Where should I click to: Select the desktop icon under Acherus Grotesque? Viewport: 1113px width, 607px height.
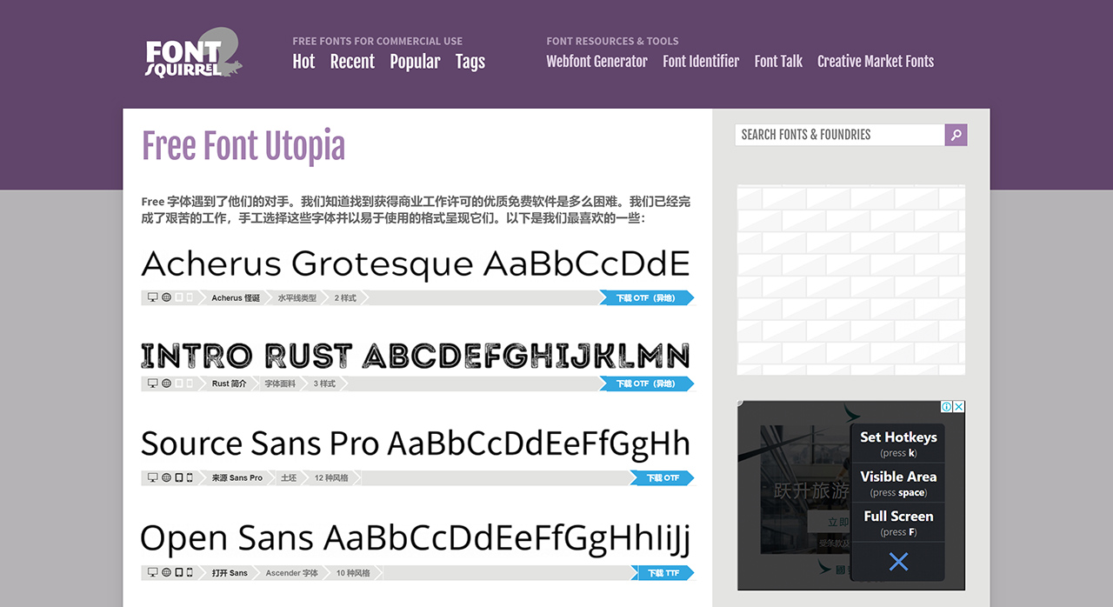click(153, 297)
